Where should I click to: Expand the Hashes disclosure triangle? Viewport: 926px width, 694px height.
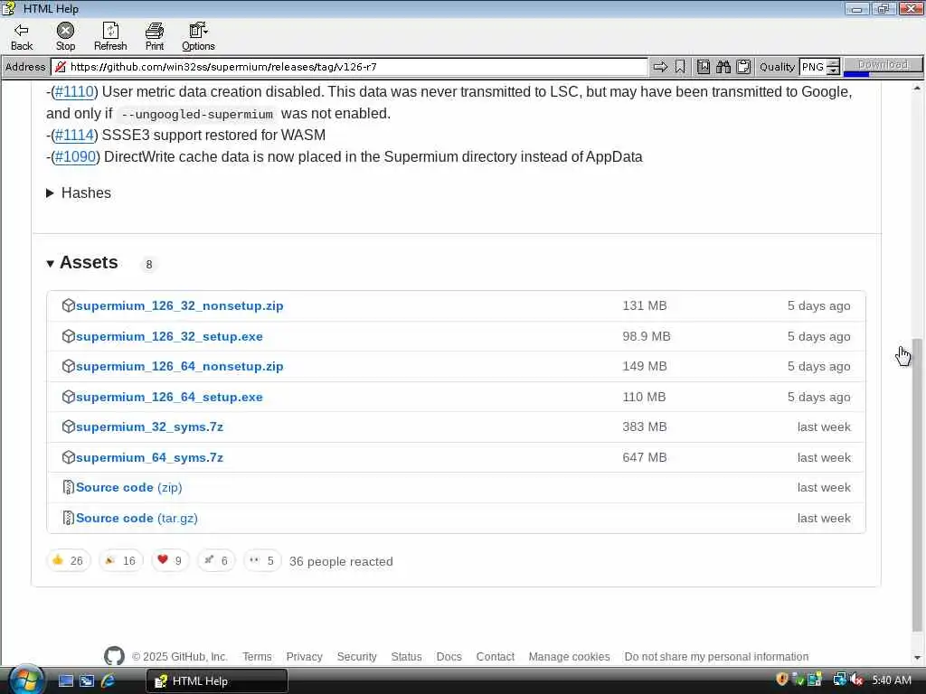click(51, 193)
